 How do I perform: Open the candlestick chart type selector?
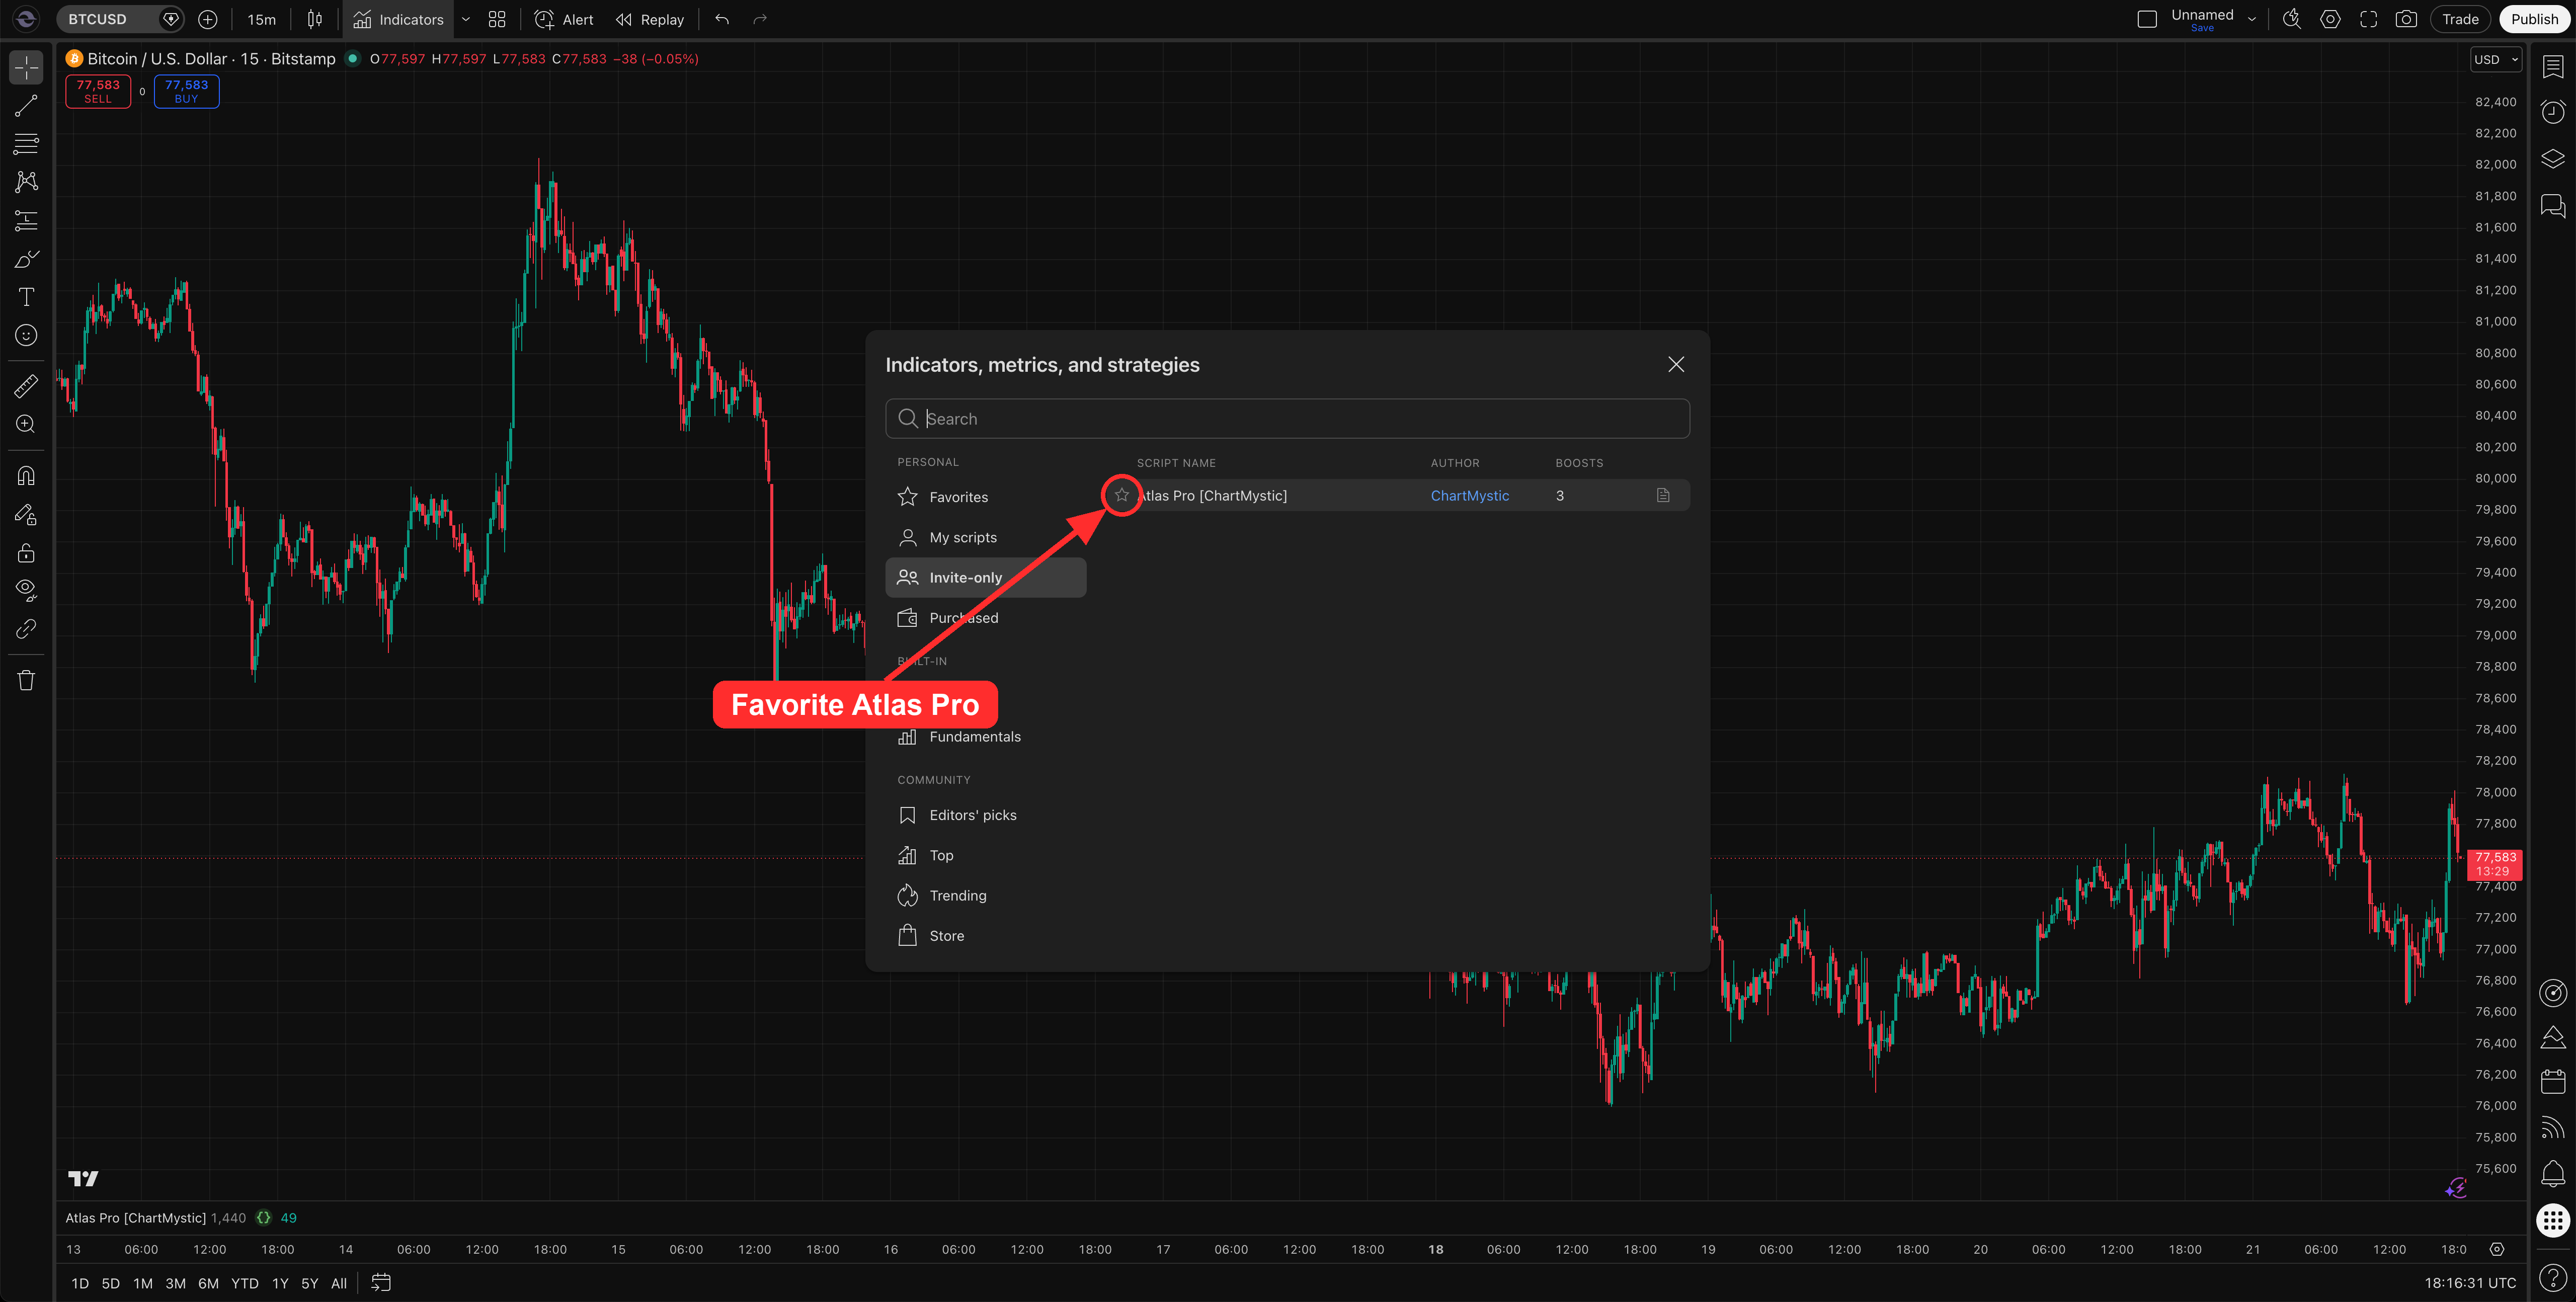315,19
